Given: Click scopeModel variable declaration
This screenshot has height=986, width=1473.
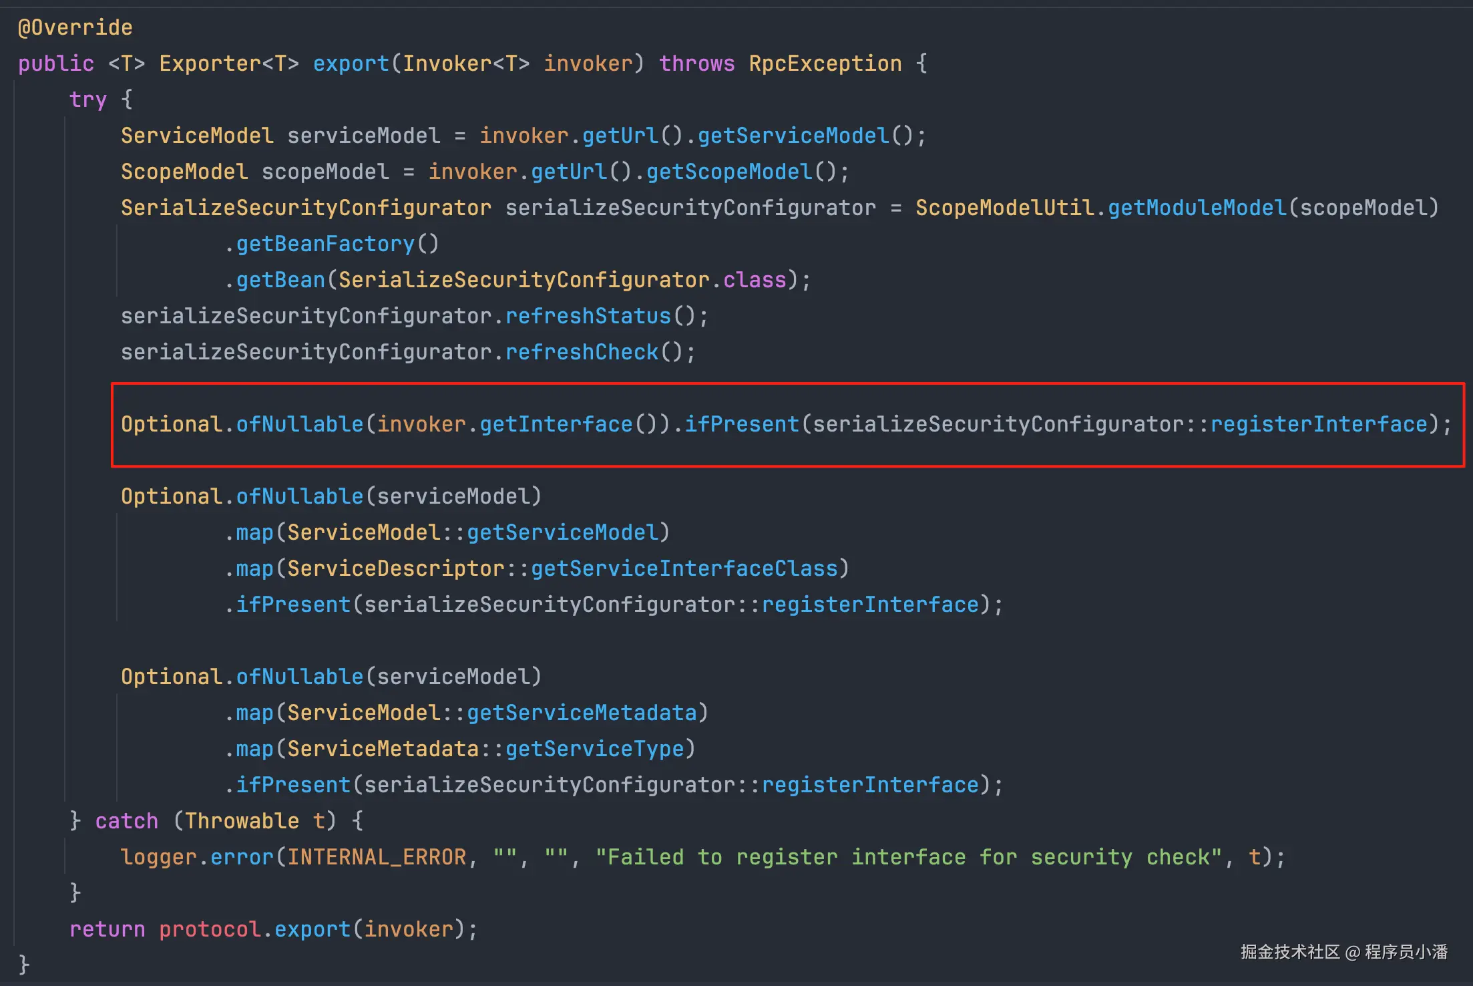Looking at the screenshot, I should pyautogui.click(x=325, y=172).
